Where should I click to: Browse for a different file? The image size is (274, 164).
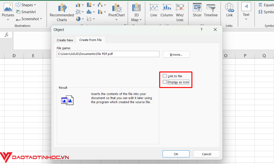(176, 54)
